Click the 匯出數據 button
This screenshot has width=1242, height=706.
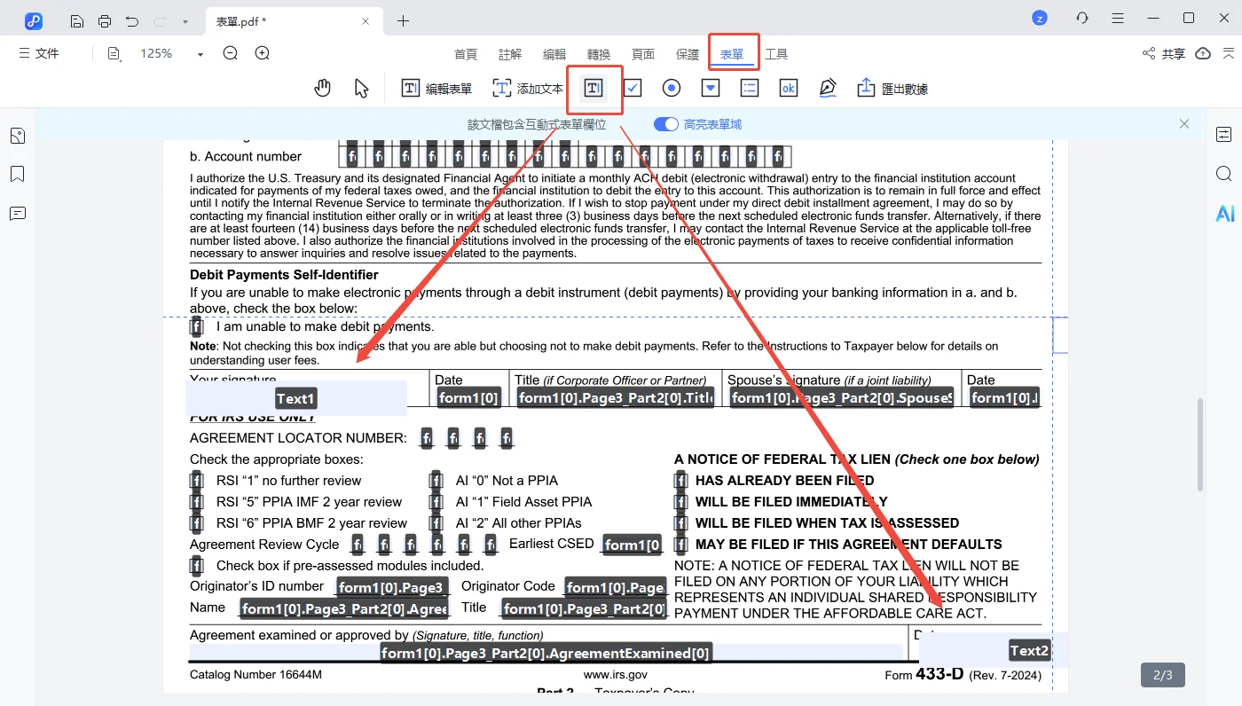(x=892, y=88)
